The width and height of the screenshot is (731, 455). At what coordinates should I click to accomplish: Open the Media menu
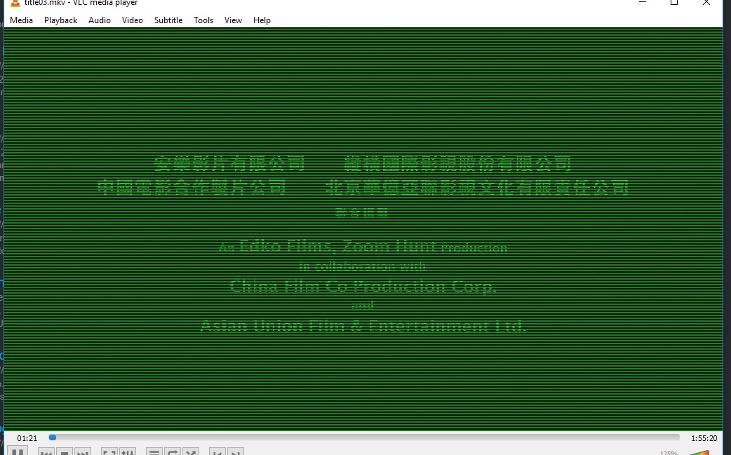[x=21, y=20]
